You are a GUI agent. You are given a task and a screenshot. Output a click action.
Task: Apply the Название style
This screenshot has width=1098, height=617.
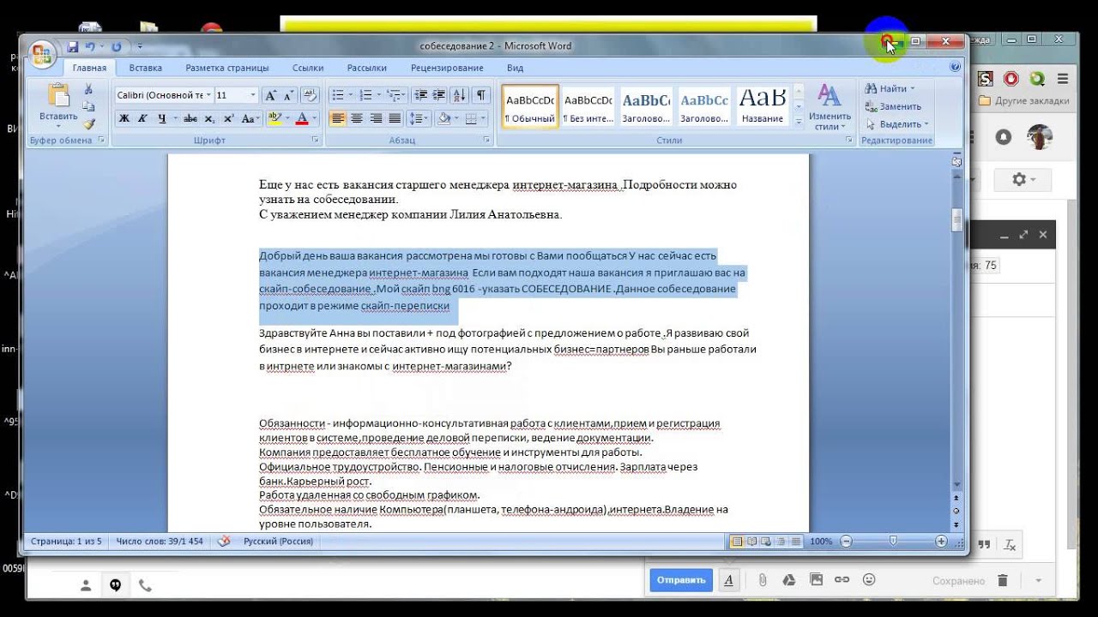[762, 106]
